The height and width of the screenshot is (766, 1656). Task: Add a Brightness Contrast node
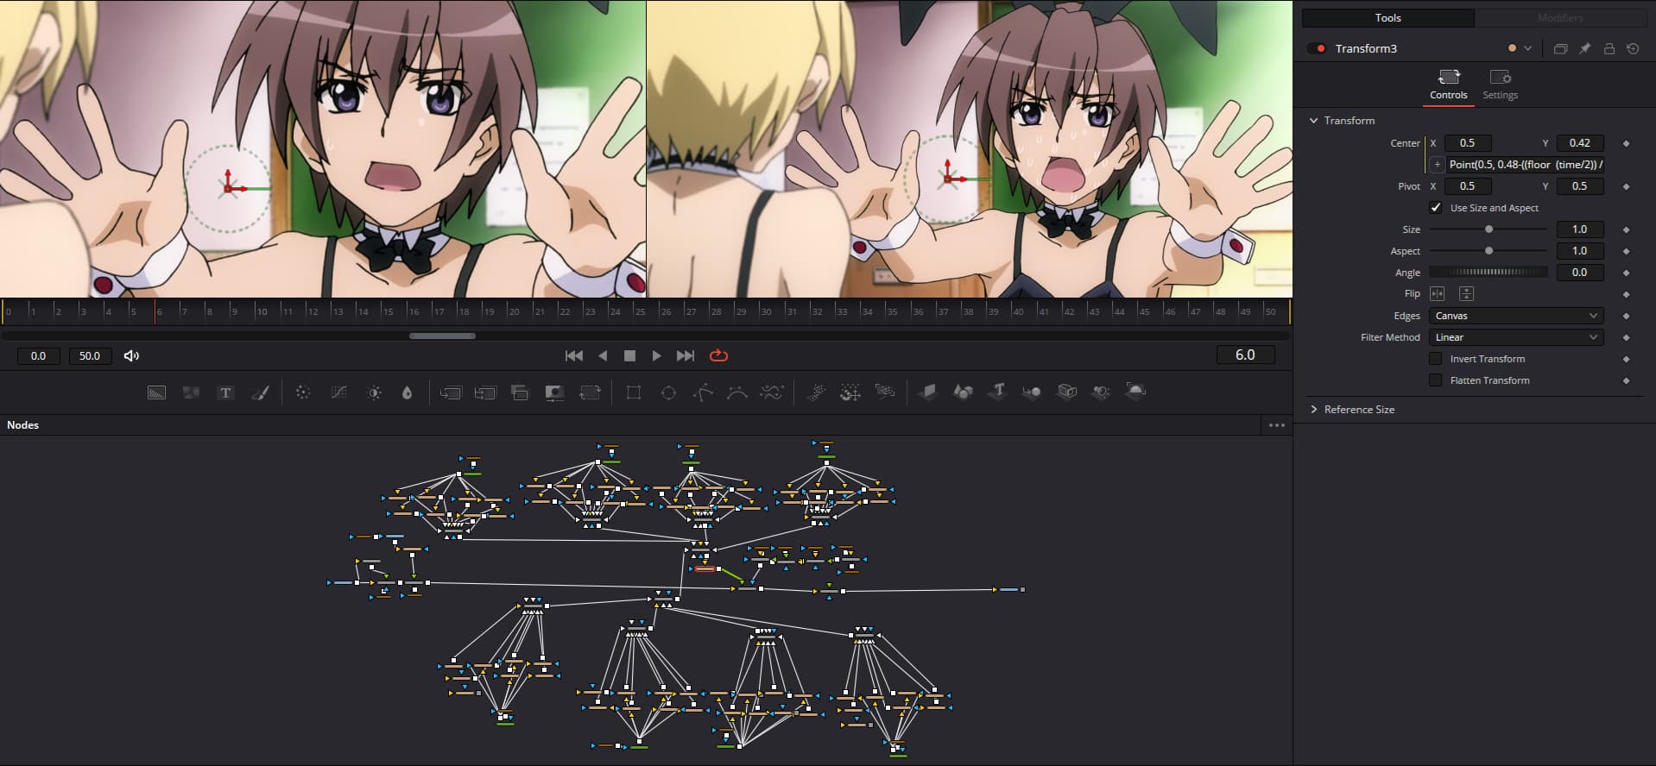tap(374, 392)
